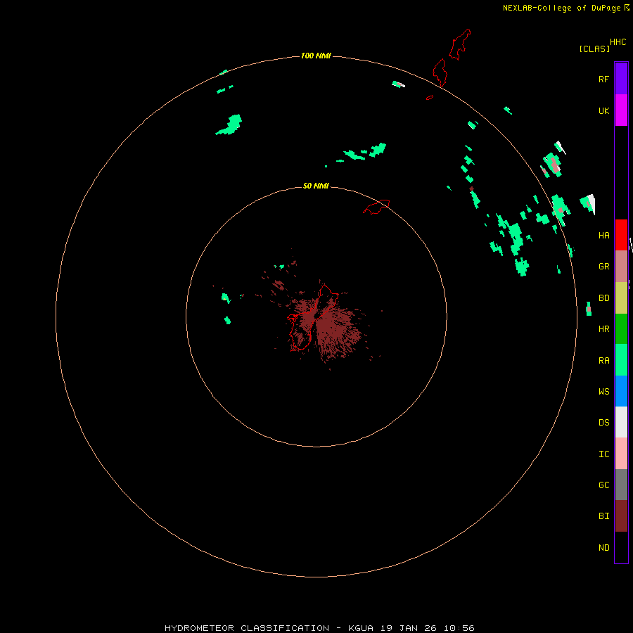Click the dark red BI legend swatch

(621, 516)
